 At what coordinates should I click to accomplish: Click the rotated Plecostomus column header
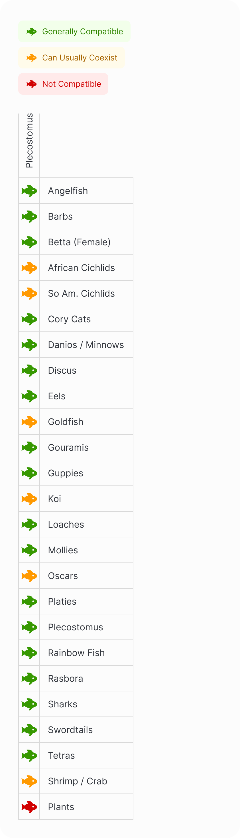pyautogui.click(x=29, y=141)
